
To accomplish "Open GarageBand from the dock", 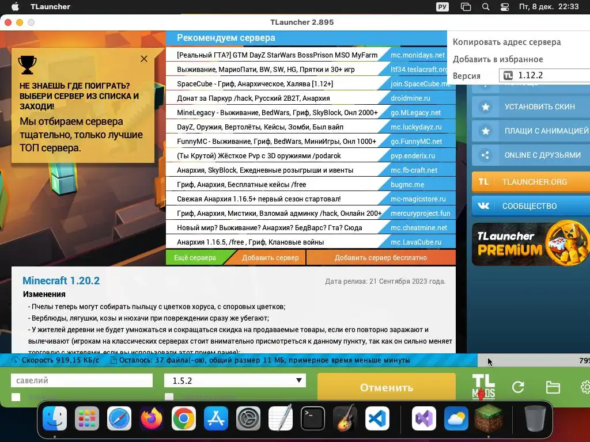I will 345,418.
